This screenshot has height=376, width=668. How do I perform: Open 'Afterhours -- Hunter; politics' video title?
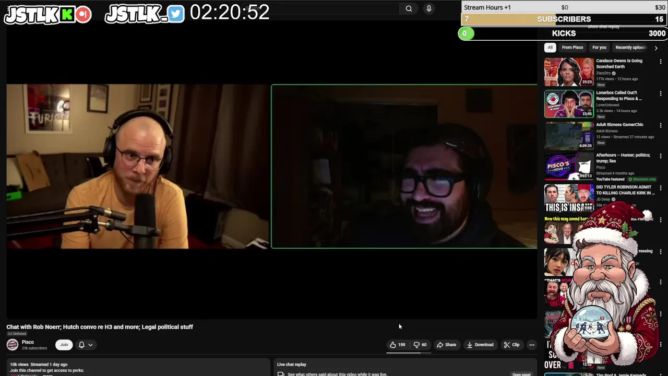pyautogui.click(x=623, y=158)
